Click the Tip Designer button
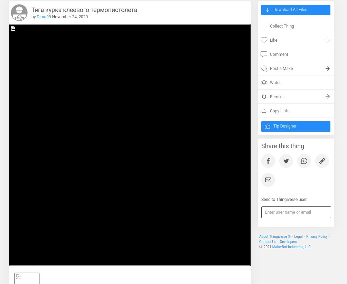The image size is (347, 284). click(296, 126)
